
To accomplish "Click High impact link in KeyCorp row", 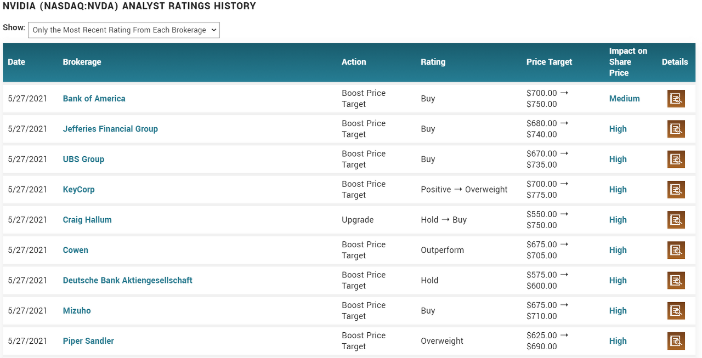I will (x=618, y=190).
